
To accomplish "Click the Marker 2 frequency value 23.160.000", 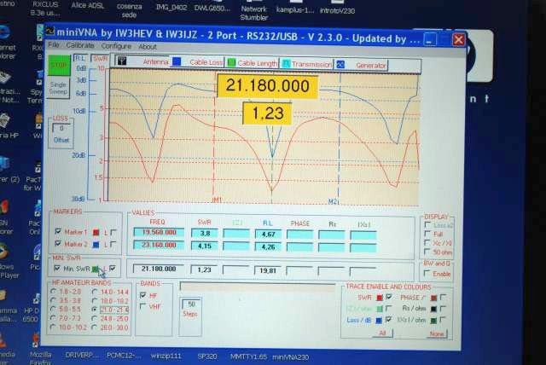I will [x=159, y=245].
